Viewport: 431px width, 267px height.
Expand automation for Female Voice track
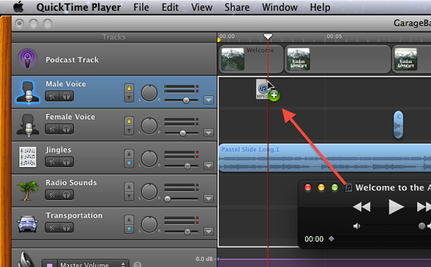click(209, 133)
